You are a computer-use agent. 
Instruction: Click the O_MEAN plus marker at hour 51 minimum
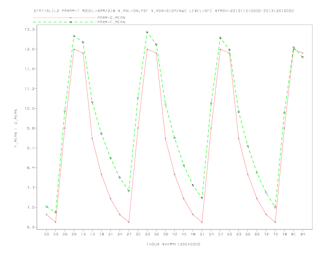point(202,222)
